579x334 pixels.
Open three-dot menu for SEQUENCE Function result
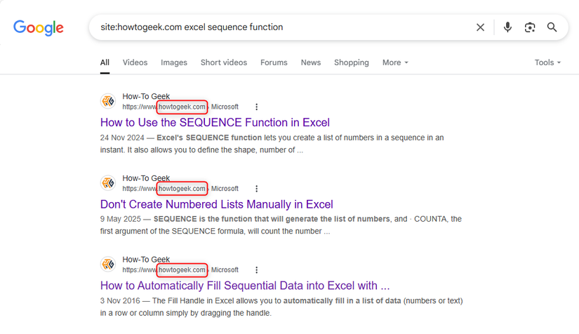[x=256, y=107]
